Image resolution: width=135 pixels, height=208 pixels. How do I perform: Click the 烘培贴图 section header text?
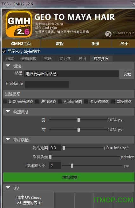13,94
